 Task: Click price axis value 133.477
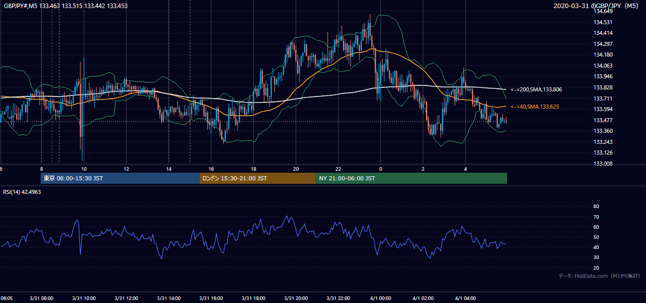[x=603, y=120]
